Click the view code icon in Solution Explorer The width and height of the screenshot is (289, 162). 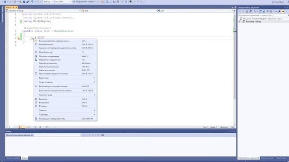click(275, 12)
